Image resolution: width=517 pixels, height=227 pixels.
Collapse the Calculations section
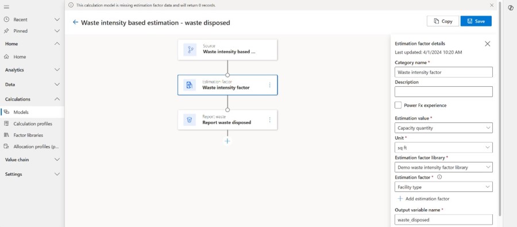pos(57,99)
